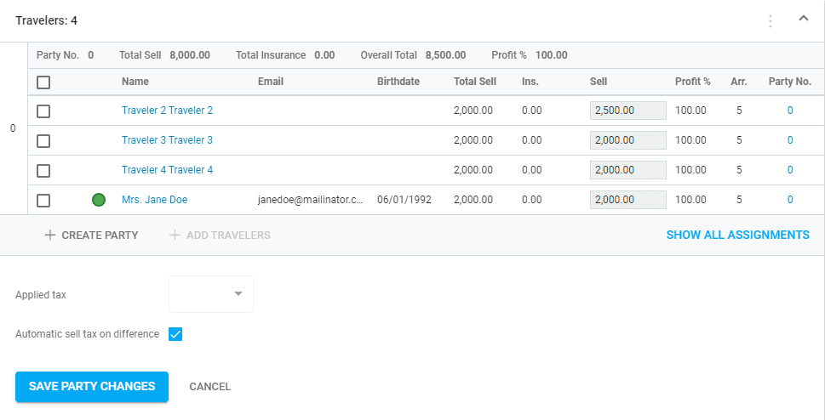Click party number 0 link for Traveler 4

pos(790,170)
